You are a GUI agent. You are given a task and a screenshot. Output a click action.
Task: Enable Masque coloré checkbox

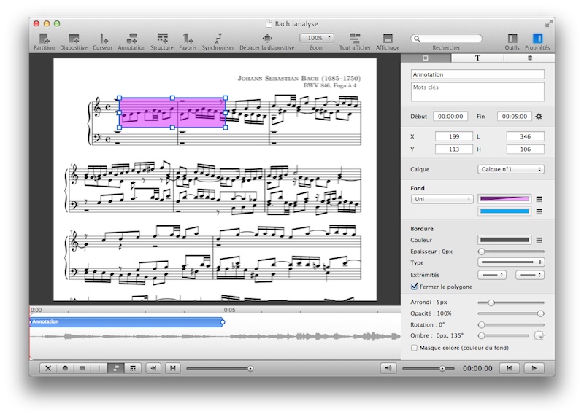pyautogui.click(x=414, y=348)
